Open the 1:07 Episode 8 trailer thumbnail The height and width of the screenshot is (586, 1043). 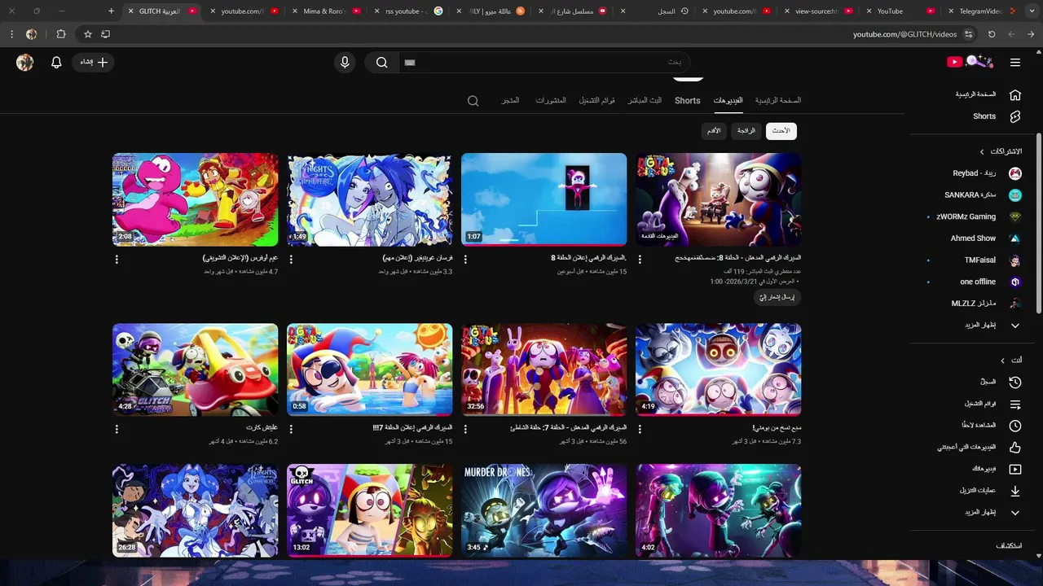(544, 199)
